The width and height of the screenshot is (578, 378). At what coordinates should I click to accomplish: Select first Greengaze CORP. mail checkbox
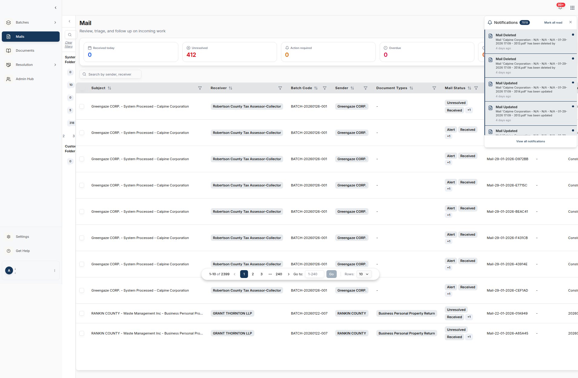click(82, 106)
